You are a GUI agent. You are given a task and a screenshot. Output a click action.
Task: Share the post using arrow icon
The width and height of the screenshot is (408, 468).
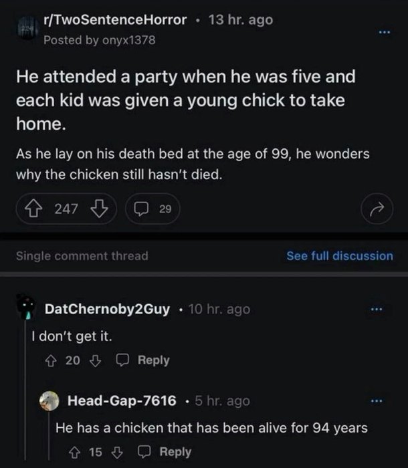pyautogui.click(x=376, y=210)
